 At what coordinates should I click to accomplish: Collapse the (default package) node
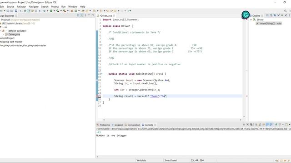[x=0, y=31]
